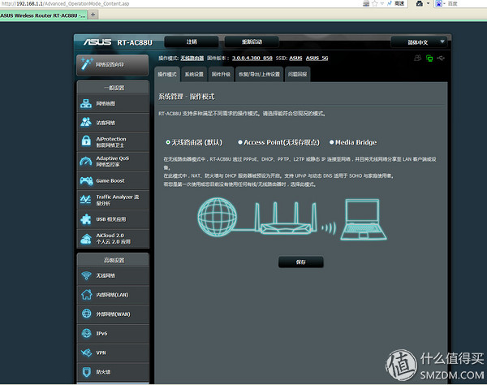Open Wireless settings wifi icon
The image size is (487, 385).
86,275
